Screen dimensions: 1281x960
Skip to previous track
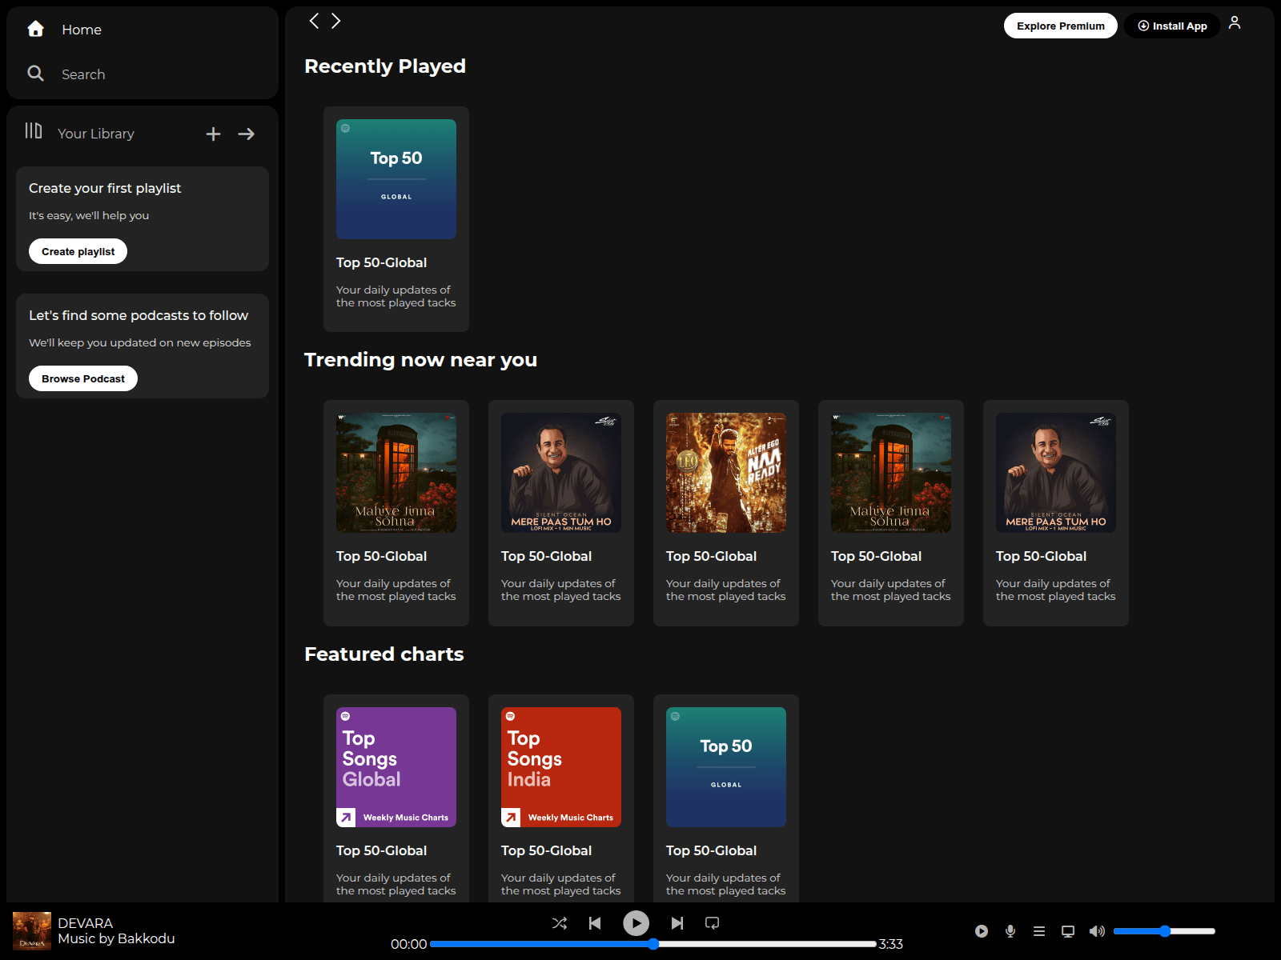click(x=595, y=923)
